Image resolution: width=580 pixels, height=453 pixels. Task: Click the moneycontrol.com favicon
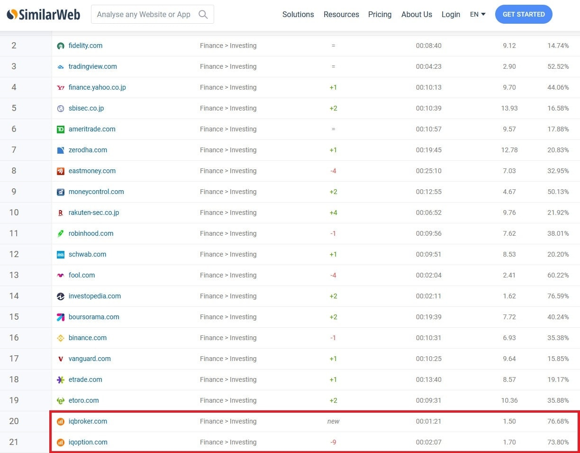point(61,192)
